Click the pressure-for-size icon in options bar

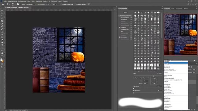pyautogui.click(x=89, y=4)
